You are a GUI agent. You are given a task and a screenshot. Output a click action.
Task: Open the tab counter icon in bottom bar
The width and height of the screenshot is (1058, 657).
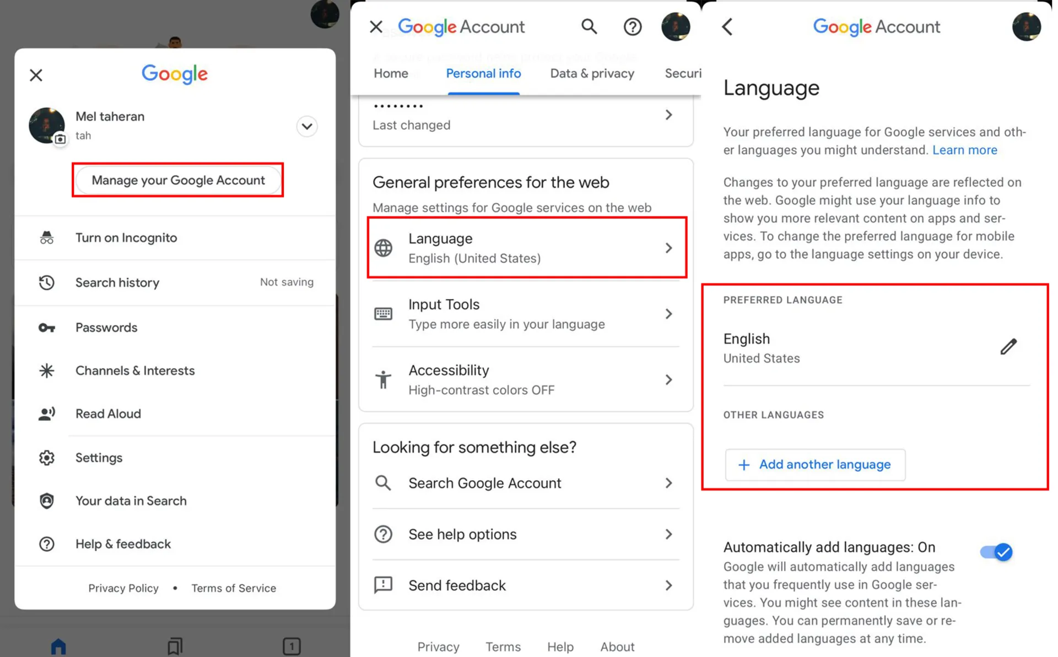[292, 645]
